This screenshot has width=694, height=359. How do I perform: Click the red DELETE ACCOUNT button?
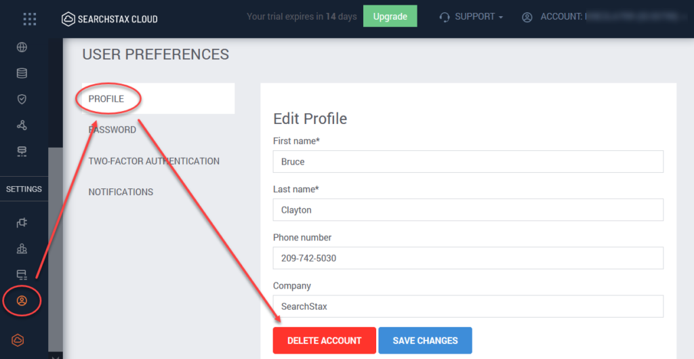[325, 341]
